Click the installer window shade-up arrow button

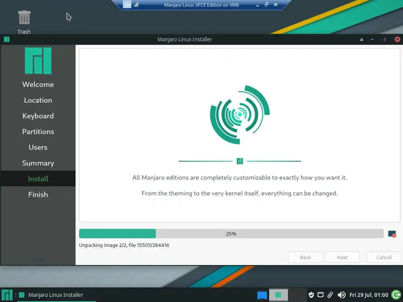[x=362, y=39]
